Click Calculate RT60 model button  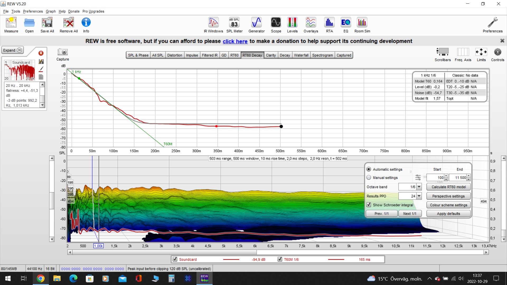click(x=448, y=187)
